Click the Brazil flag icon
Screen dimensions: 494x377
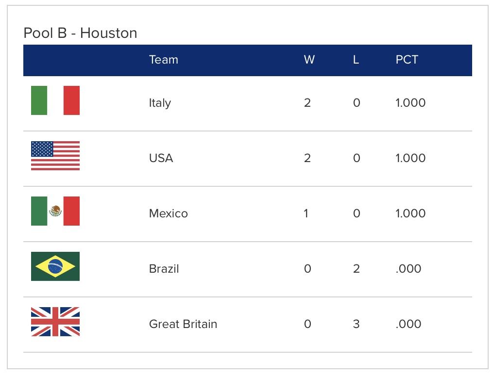tap(55, 266)
